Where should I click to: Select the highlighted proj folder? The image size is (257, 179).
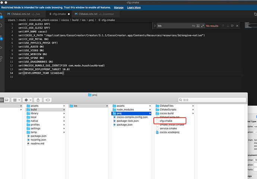(131, 114)
